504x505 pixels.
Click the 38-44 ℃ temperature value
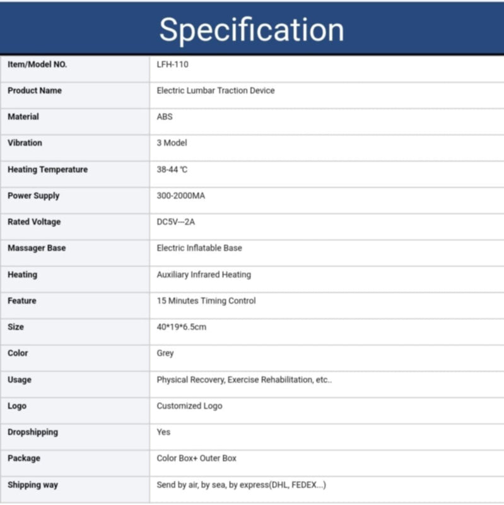point(172,170)
